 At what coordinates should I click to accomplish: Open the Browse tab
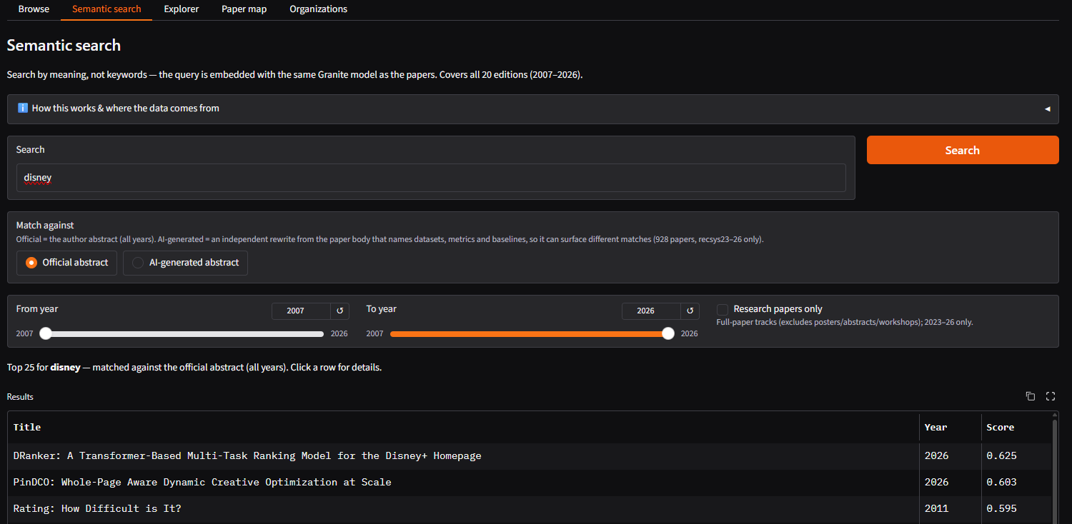(x=34, y=9)
